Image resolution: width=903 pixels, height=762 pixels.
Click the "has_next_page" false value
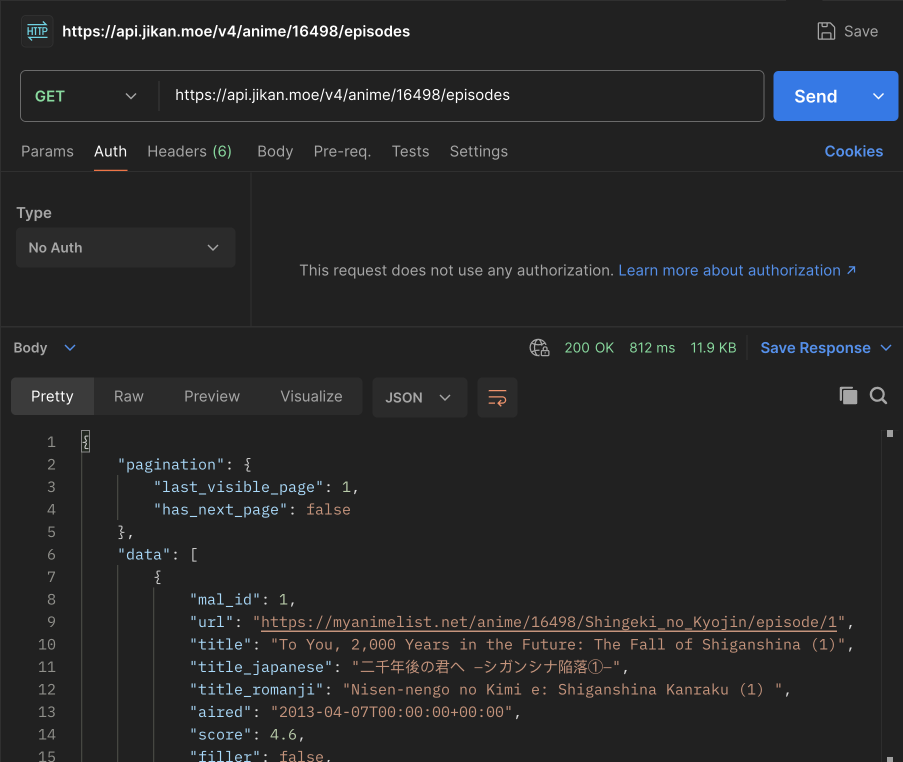(328, 509)
